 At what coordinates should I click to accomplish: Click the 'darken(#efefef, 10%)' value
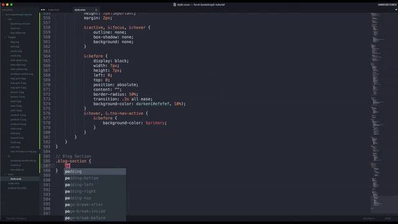click(160, 104)
